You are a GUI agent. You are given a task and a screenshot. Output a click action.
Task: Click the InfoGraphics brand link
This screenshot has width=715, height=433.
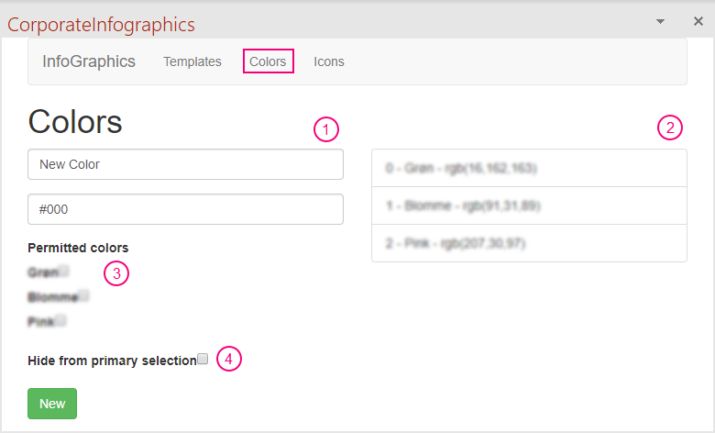coord(89,61)
